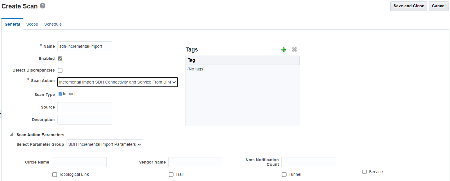Select the Tunnel checkbox

pos(284,175)
